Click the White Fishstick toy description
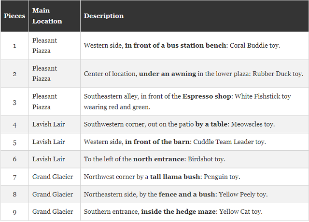The image size is (309, 222). click(x=187, y=102)
